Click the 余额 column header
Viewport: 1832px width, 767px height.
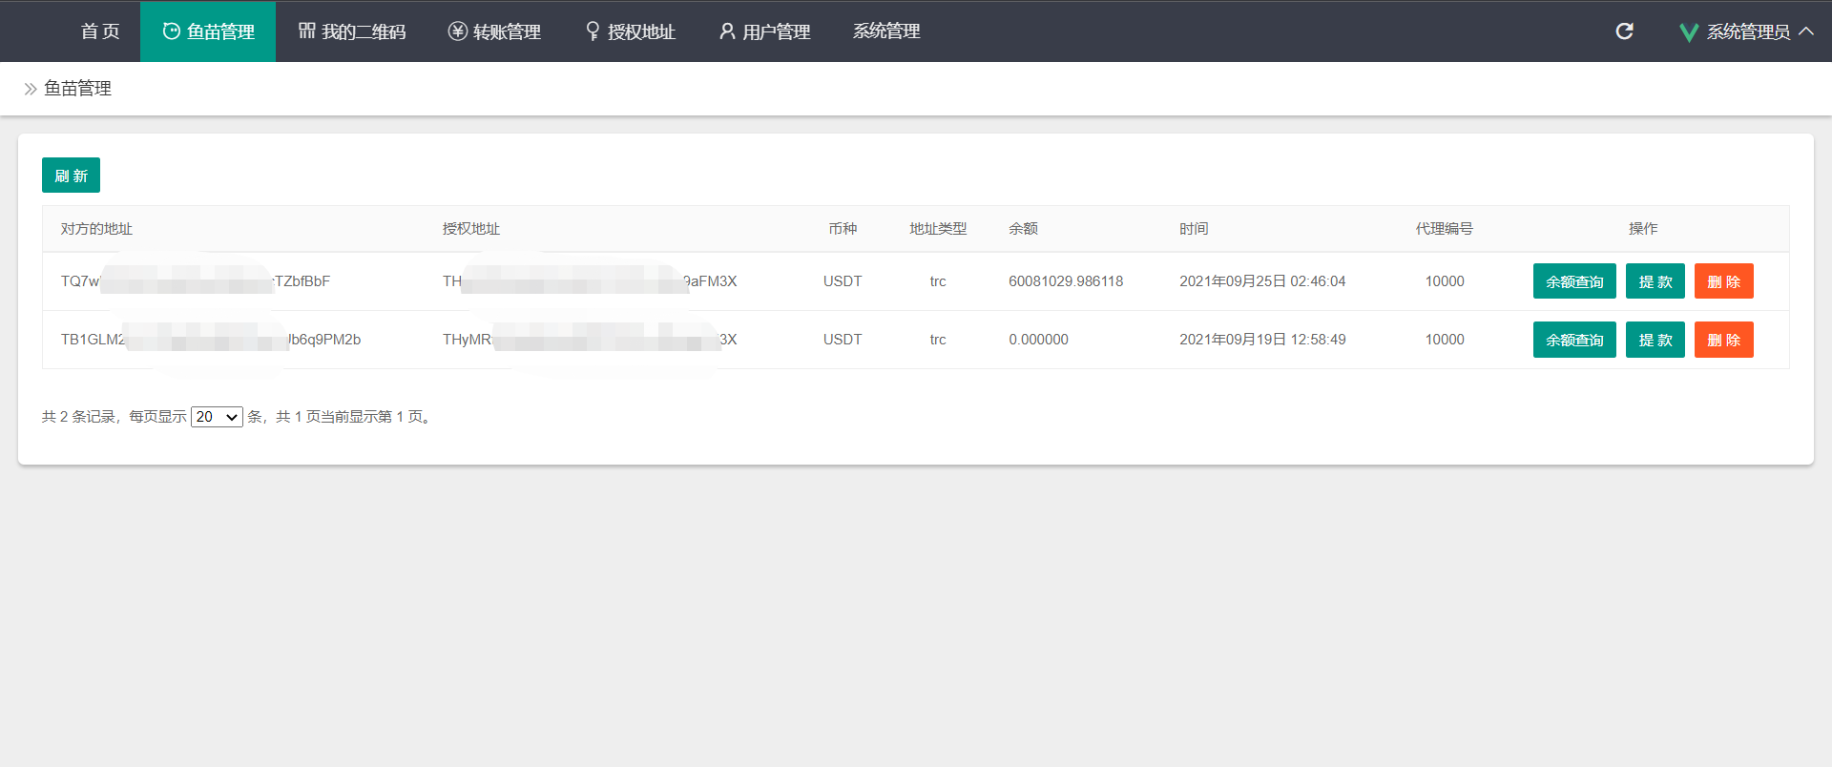pyautogui.click(x=1023, y=229)
